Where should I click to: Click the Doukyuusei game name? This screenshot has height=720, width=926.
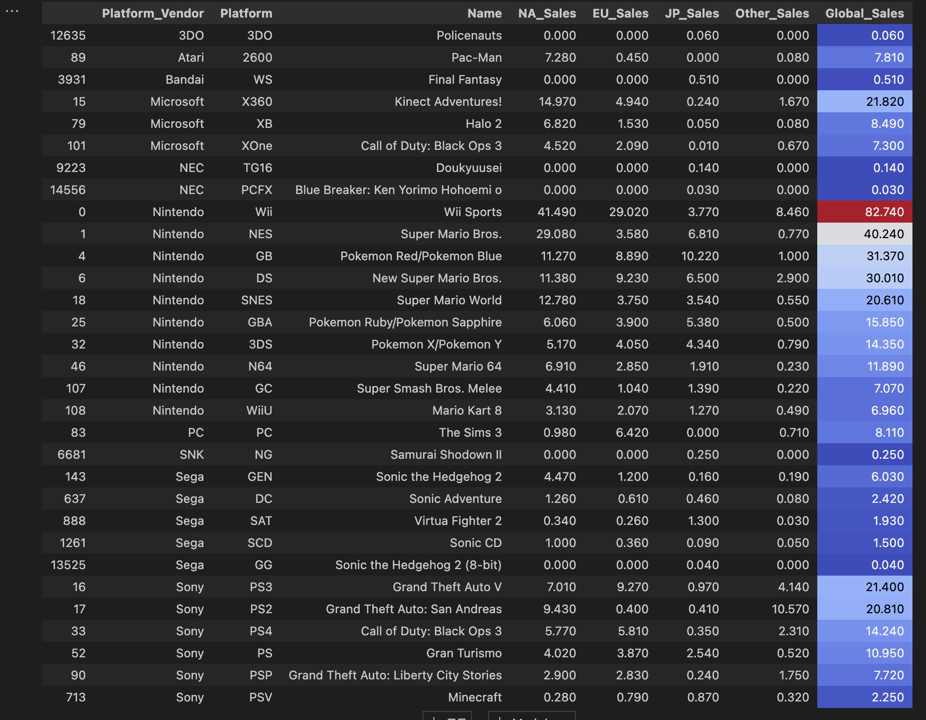(x=469, y=168)
